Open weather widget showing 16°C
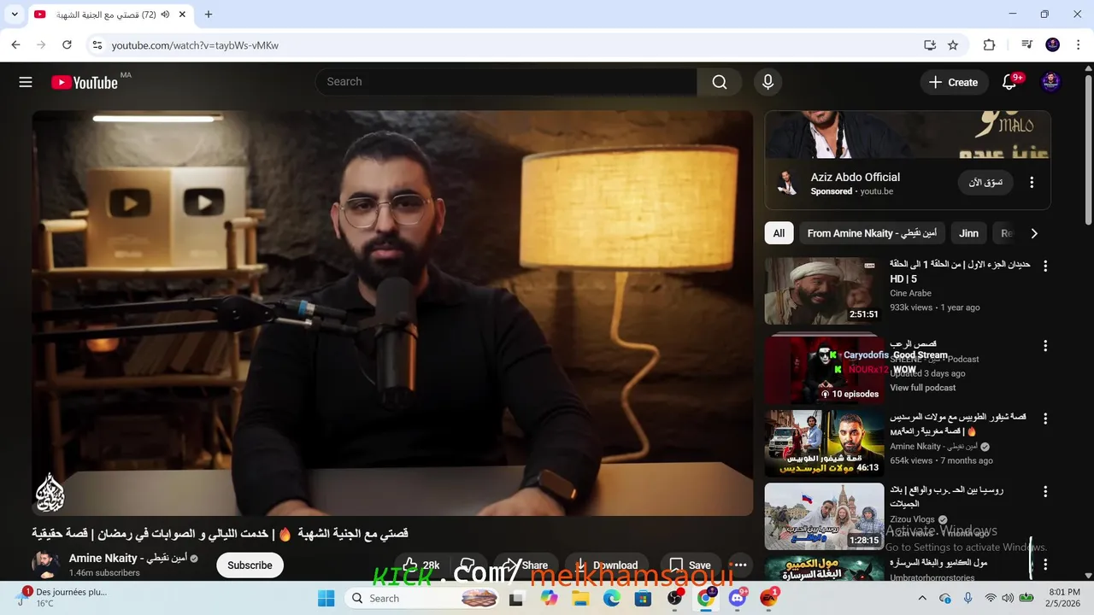Image resolution: width=1094 pixels, height=615 pixels. point(60,597)
